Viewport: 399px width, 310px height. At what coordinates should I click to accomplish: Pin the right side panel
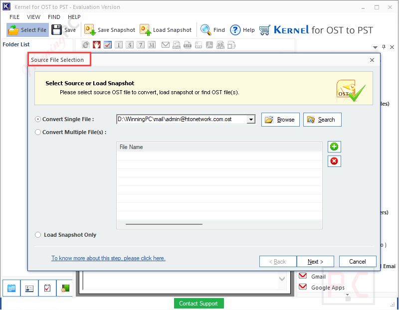tap(384, 47)
